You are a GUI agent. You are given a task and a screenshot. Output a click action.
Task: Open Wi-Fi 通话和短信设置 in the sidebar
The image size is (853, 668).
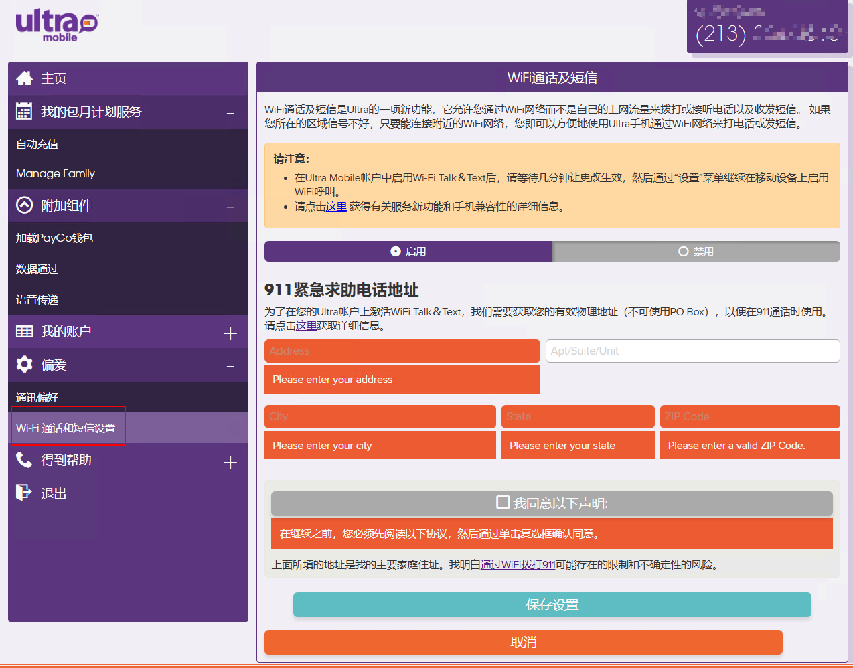click(66, 428)
